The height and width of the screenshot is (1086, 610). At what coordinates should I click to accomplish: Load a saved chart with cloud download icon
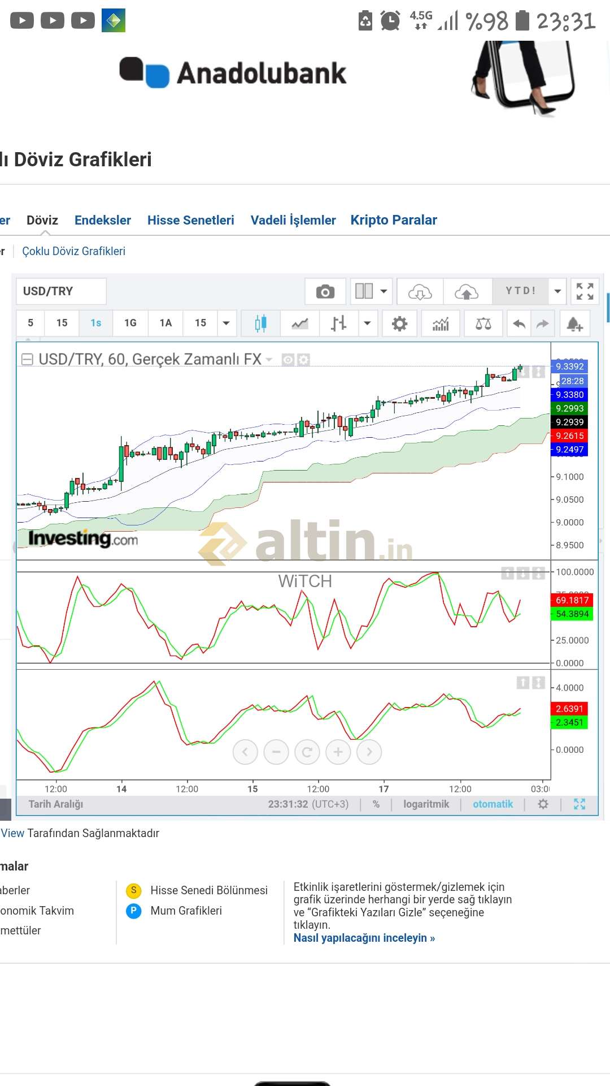pyautogui.click(x=420, y=292)
